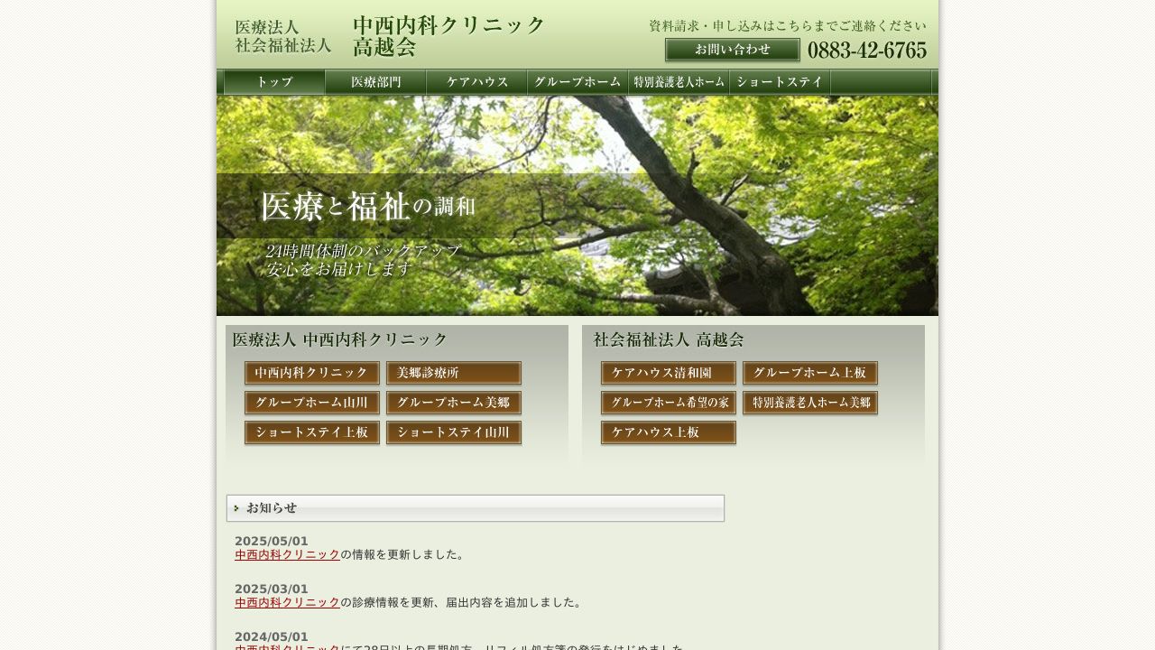
Task: Select ケアハウス from the navigation bar
Action: tap(476, 82)
